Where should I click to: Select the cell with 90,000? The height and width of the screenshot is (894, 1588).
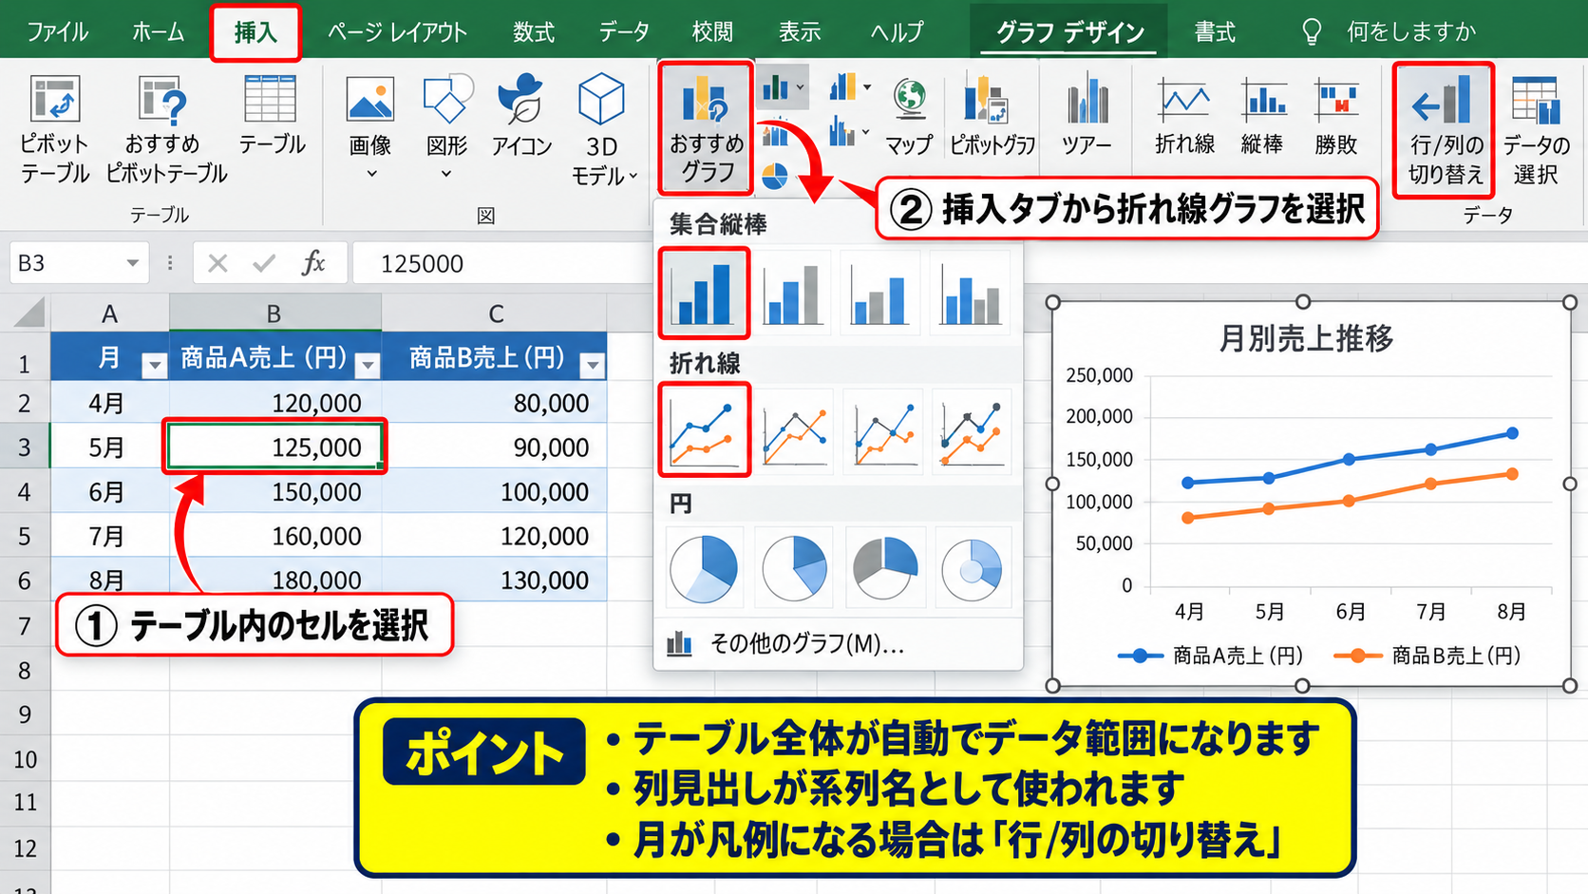(x=494, y=447)
